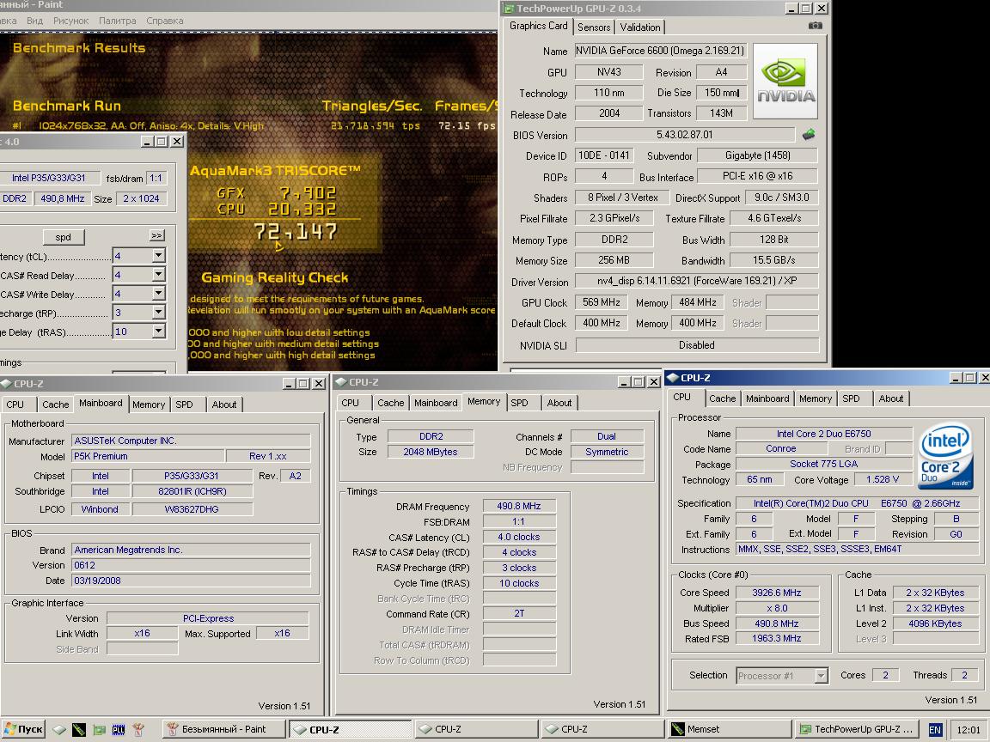Open Mainboard tab in Memory CPU-Z window
This screenshot has height=742, width=990.
coord(437,403)
